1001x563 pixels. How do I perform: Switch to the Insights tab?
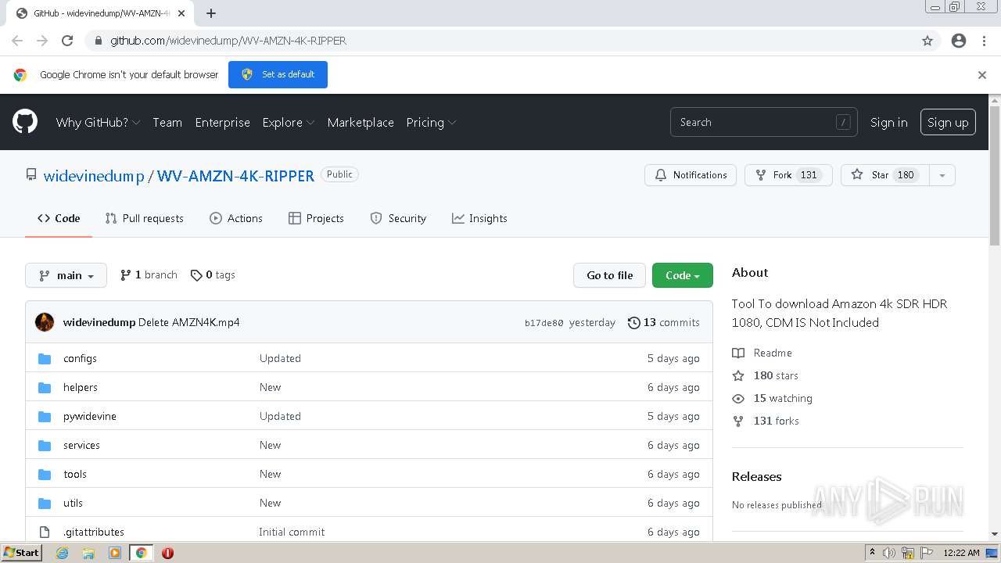479,218
